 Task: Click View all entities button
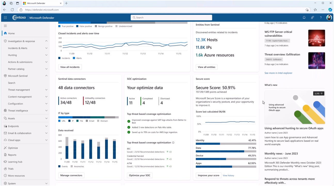(x=206, y=67)
